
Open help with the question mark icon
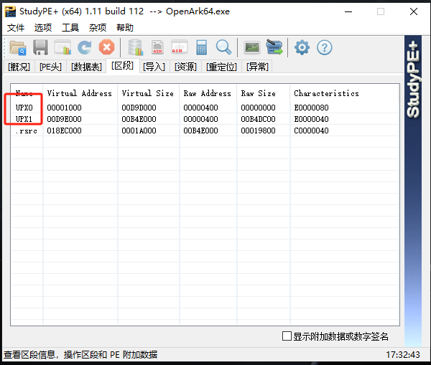point(325,47)
